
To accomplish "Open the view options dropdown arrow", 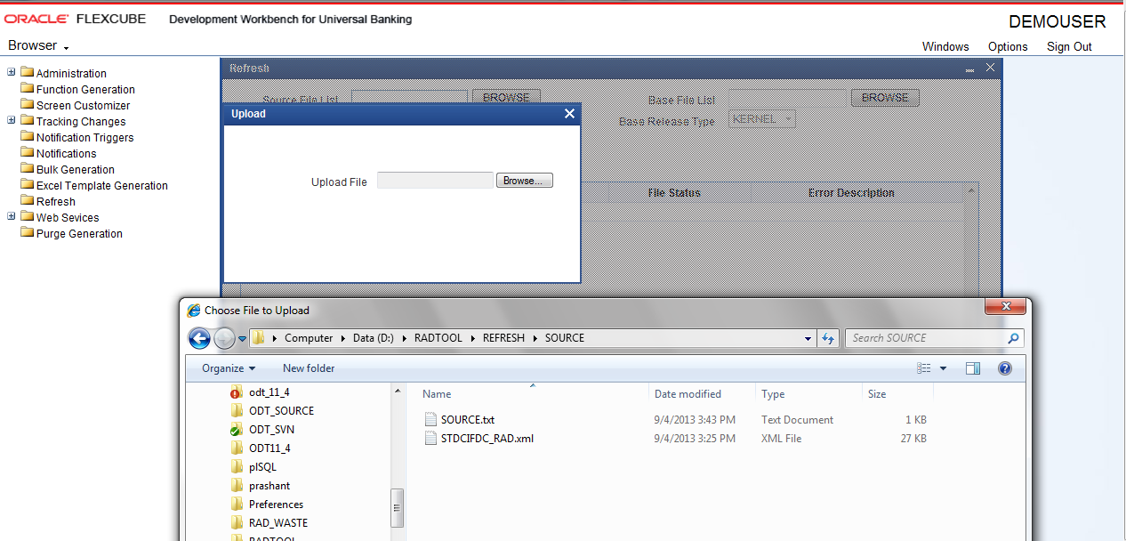I will point(944,368).
